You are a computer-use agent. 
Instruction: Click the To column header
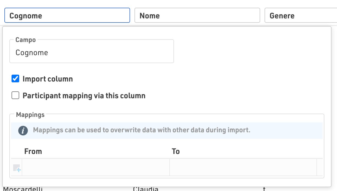[x=176, y=151]
